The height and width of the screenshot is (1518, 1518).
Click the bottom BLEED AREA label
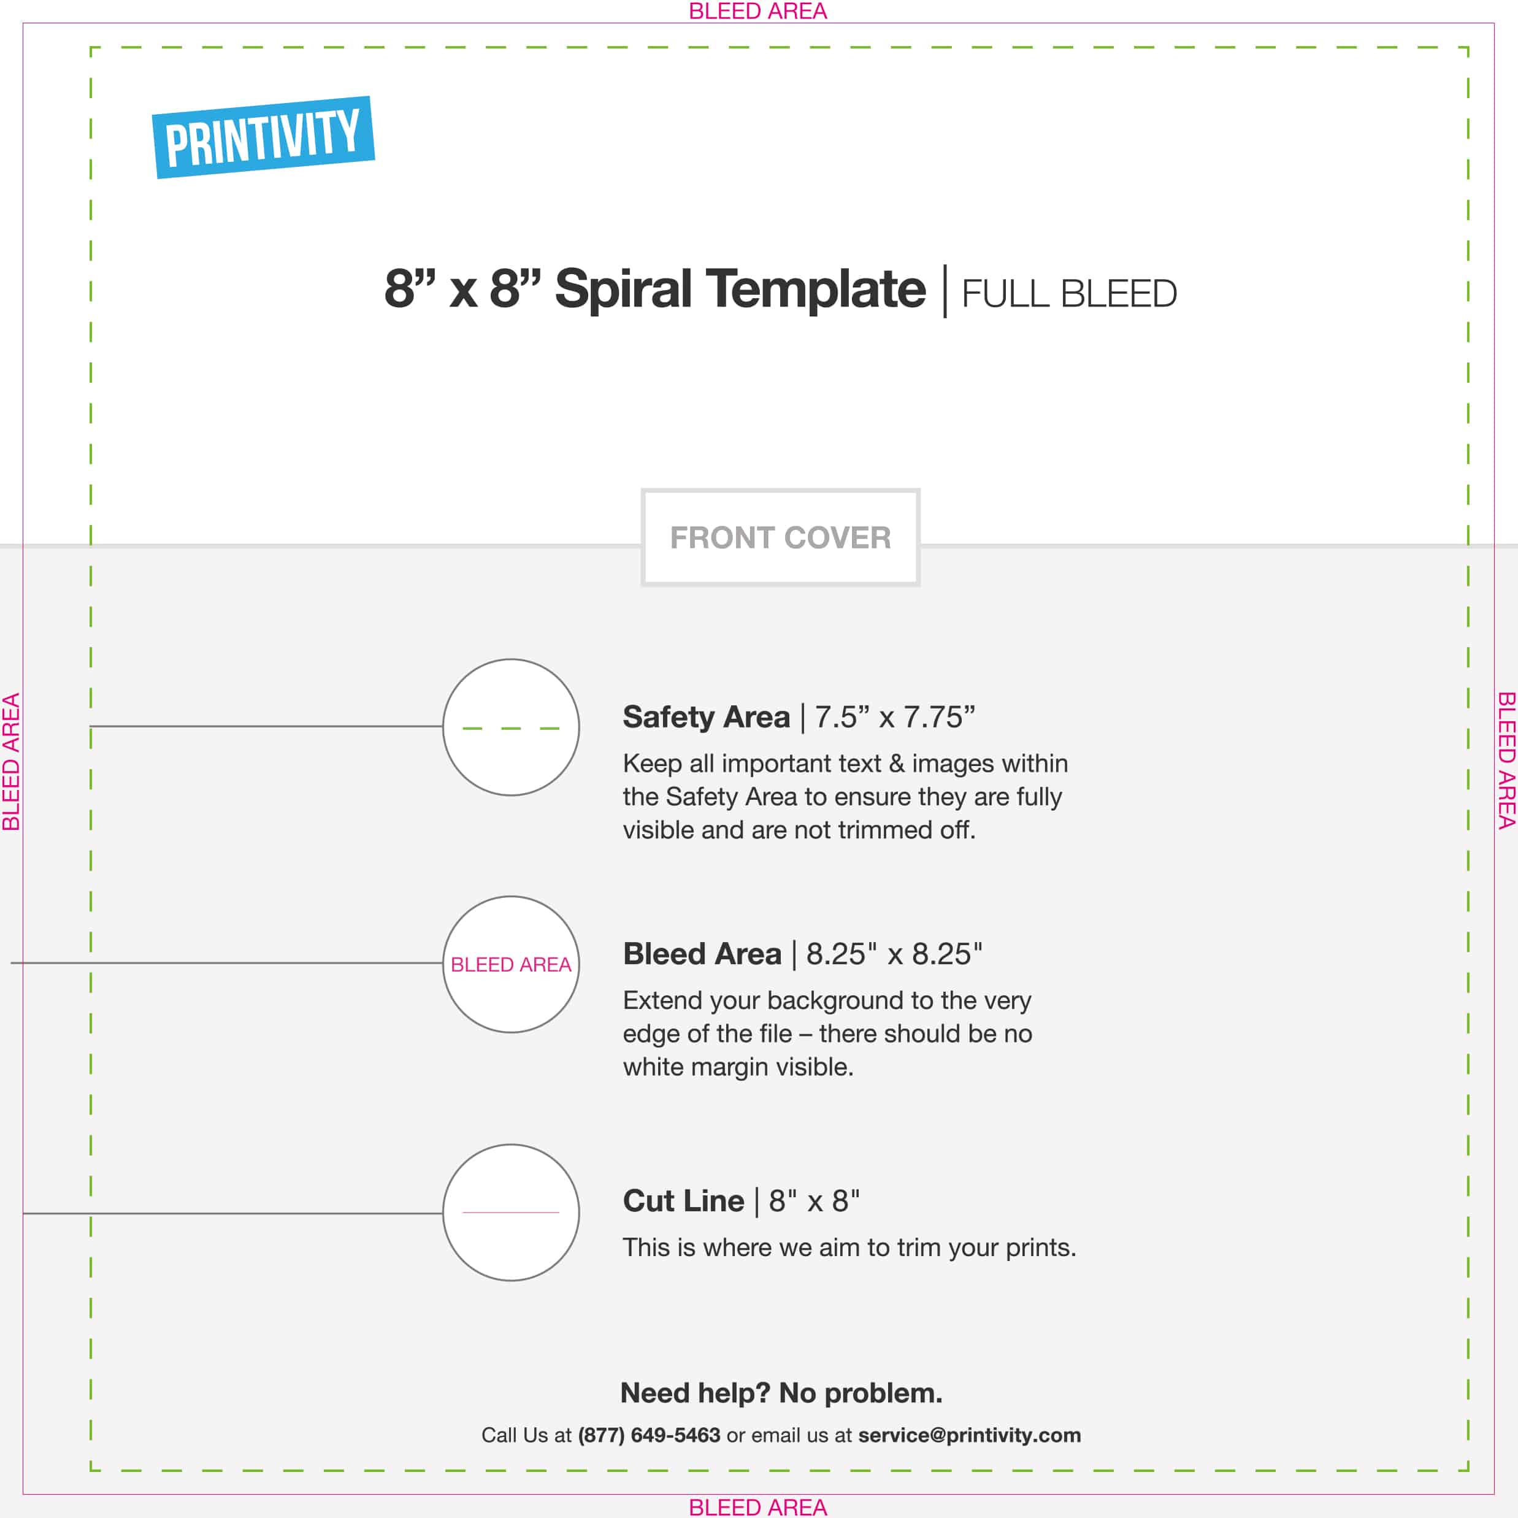(x=757, y=1507)
